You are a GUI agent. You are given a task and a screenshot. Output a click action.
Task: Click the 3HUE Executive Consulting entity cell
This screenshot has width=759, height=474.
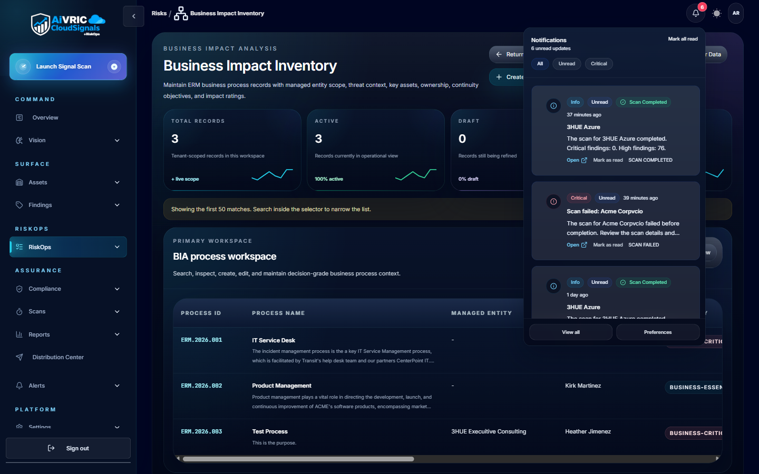489,432
